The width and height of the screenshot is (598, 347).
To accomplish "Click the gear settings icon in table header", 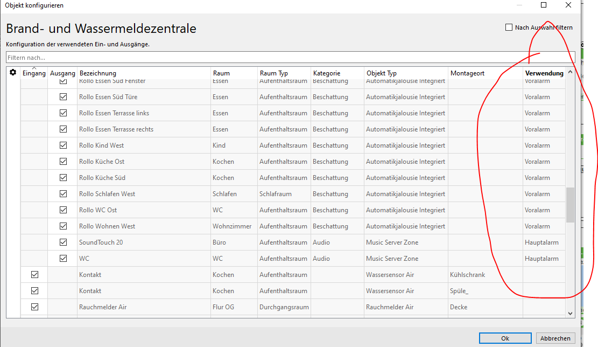I will (13, 73).
